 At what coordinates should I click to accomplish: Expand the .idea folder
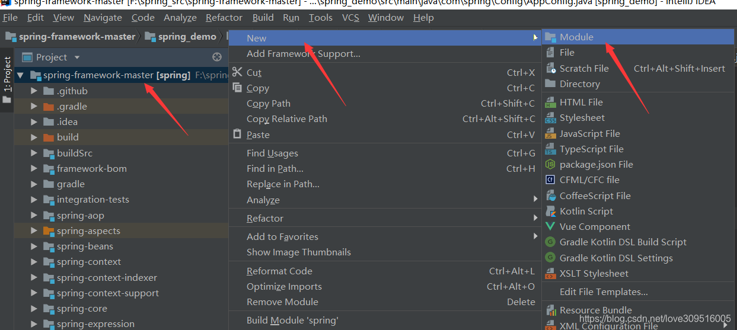point(34,122)
